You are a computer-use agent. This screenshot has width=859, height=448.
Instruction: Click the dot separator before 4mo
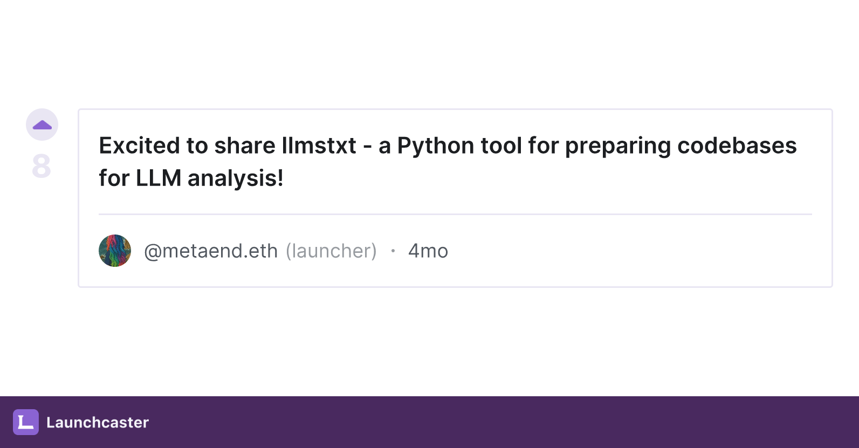coord(393,251)
